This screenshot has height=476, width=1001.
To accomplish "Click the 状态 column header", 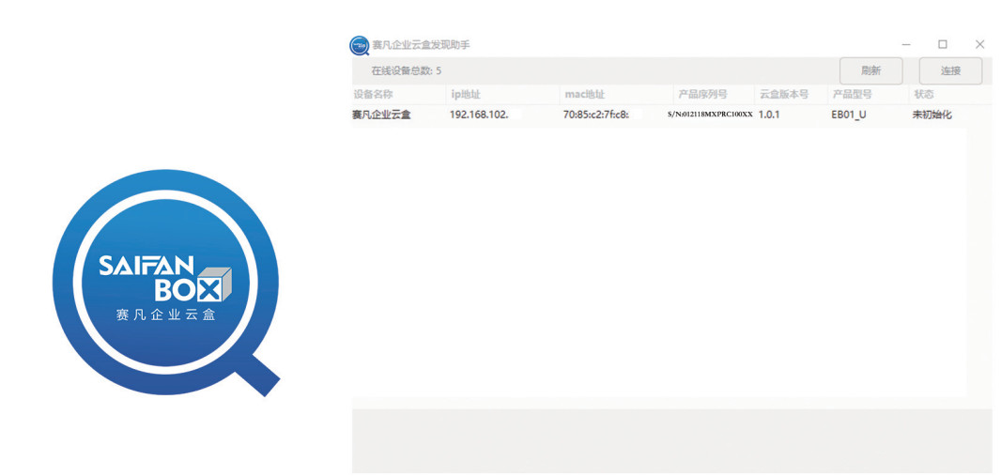I will (x=924, y=95).
